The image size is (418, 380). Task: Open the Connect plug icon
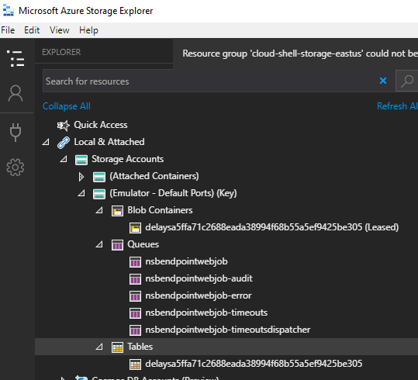coord(16,133)
